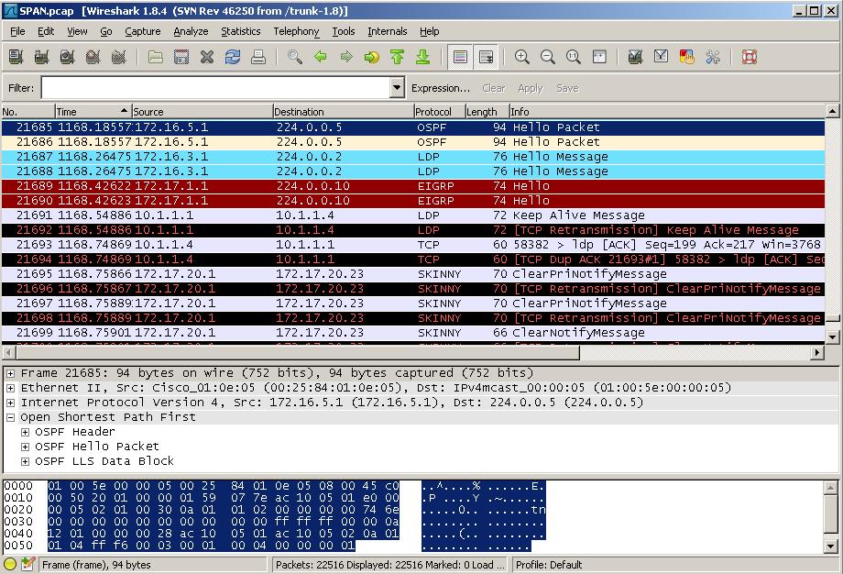Image resolution: width=843 pixels, height=574 pixels.
Task: Open the Capture menu
Action: pyautogui.click(x=142, y=31)
